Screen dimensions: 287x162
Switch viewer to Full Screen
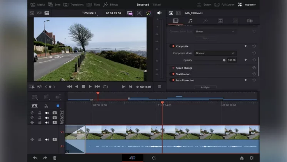coord(224,5)
